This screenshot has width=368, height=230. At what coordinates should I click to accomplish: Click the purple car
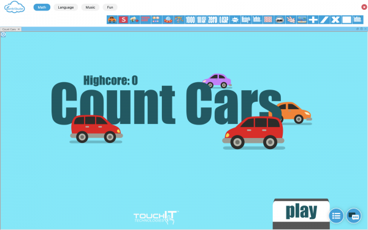(217, 80)
